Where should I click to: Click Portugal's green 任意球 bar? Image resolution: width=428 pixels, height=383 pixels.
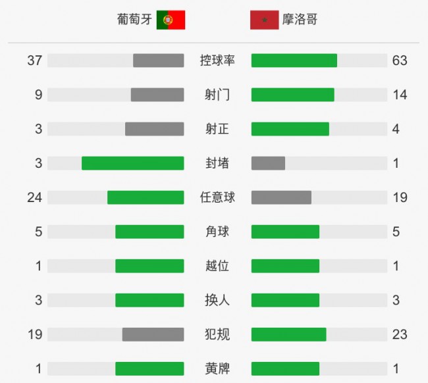point(146,197)
